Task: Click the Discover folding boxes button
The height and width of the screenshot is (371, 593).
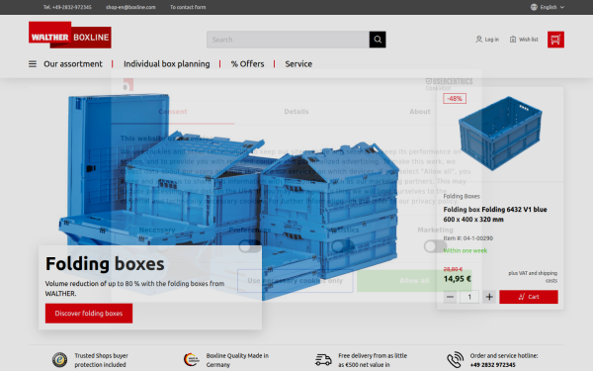Action: click(x=89, y=314)
